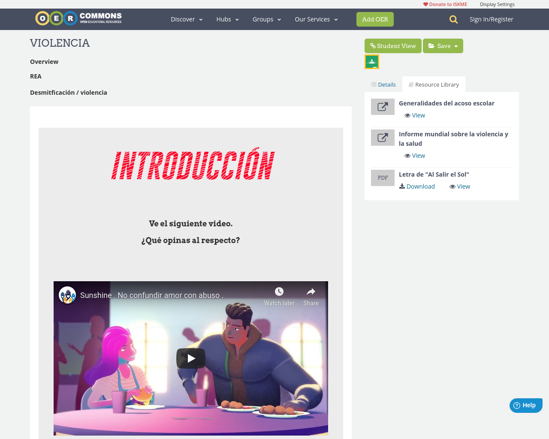Play the Sunshine video
This screenshot has width=549, height=439.
(191, 358)
